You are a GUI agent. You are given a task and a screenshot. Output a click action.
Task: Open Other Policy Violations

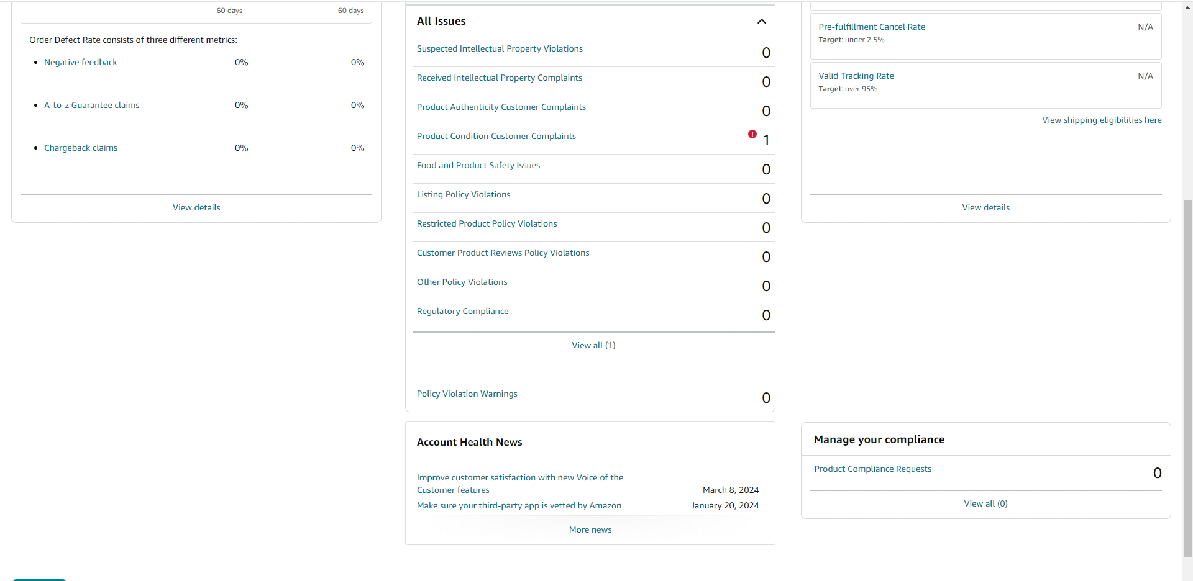462,282
